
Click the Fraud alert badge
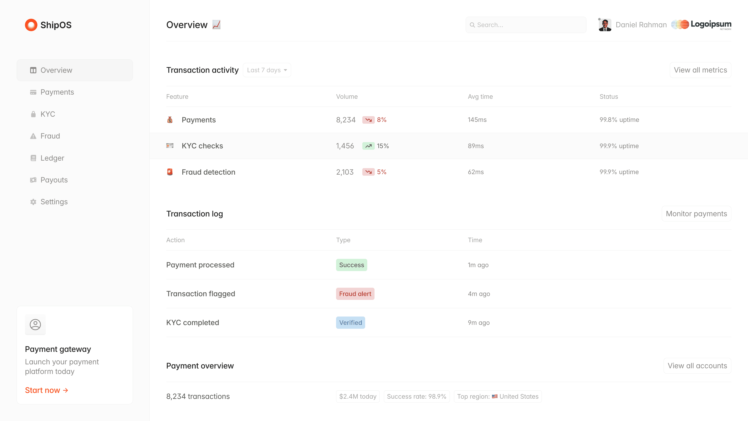click(x=355, y=293)
